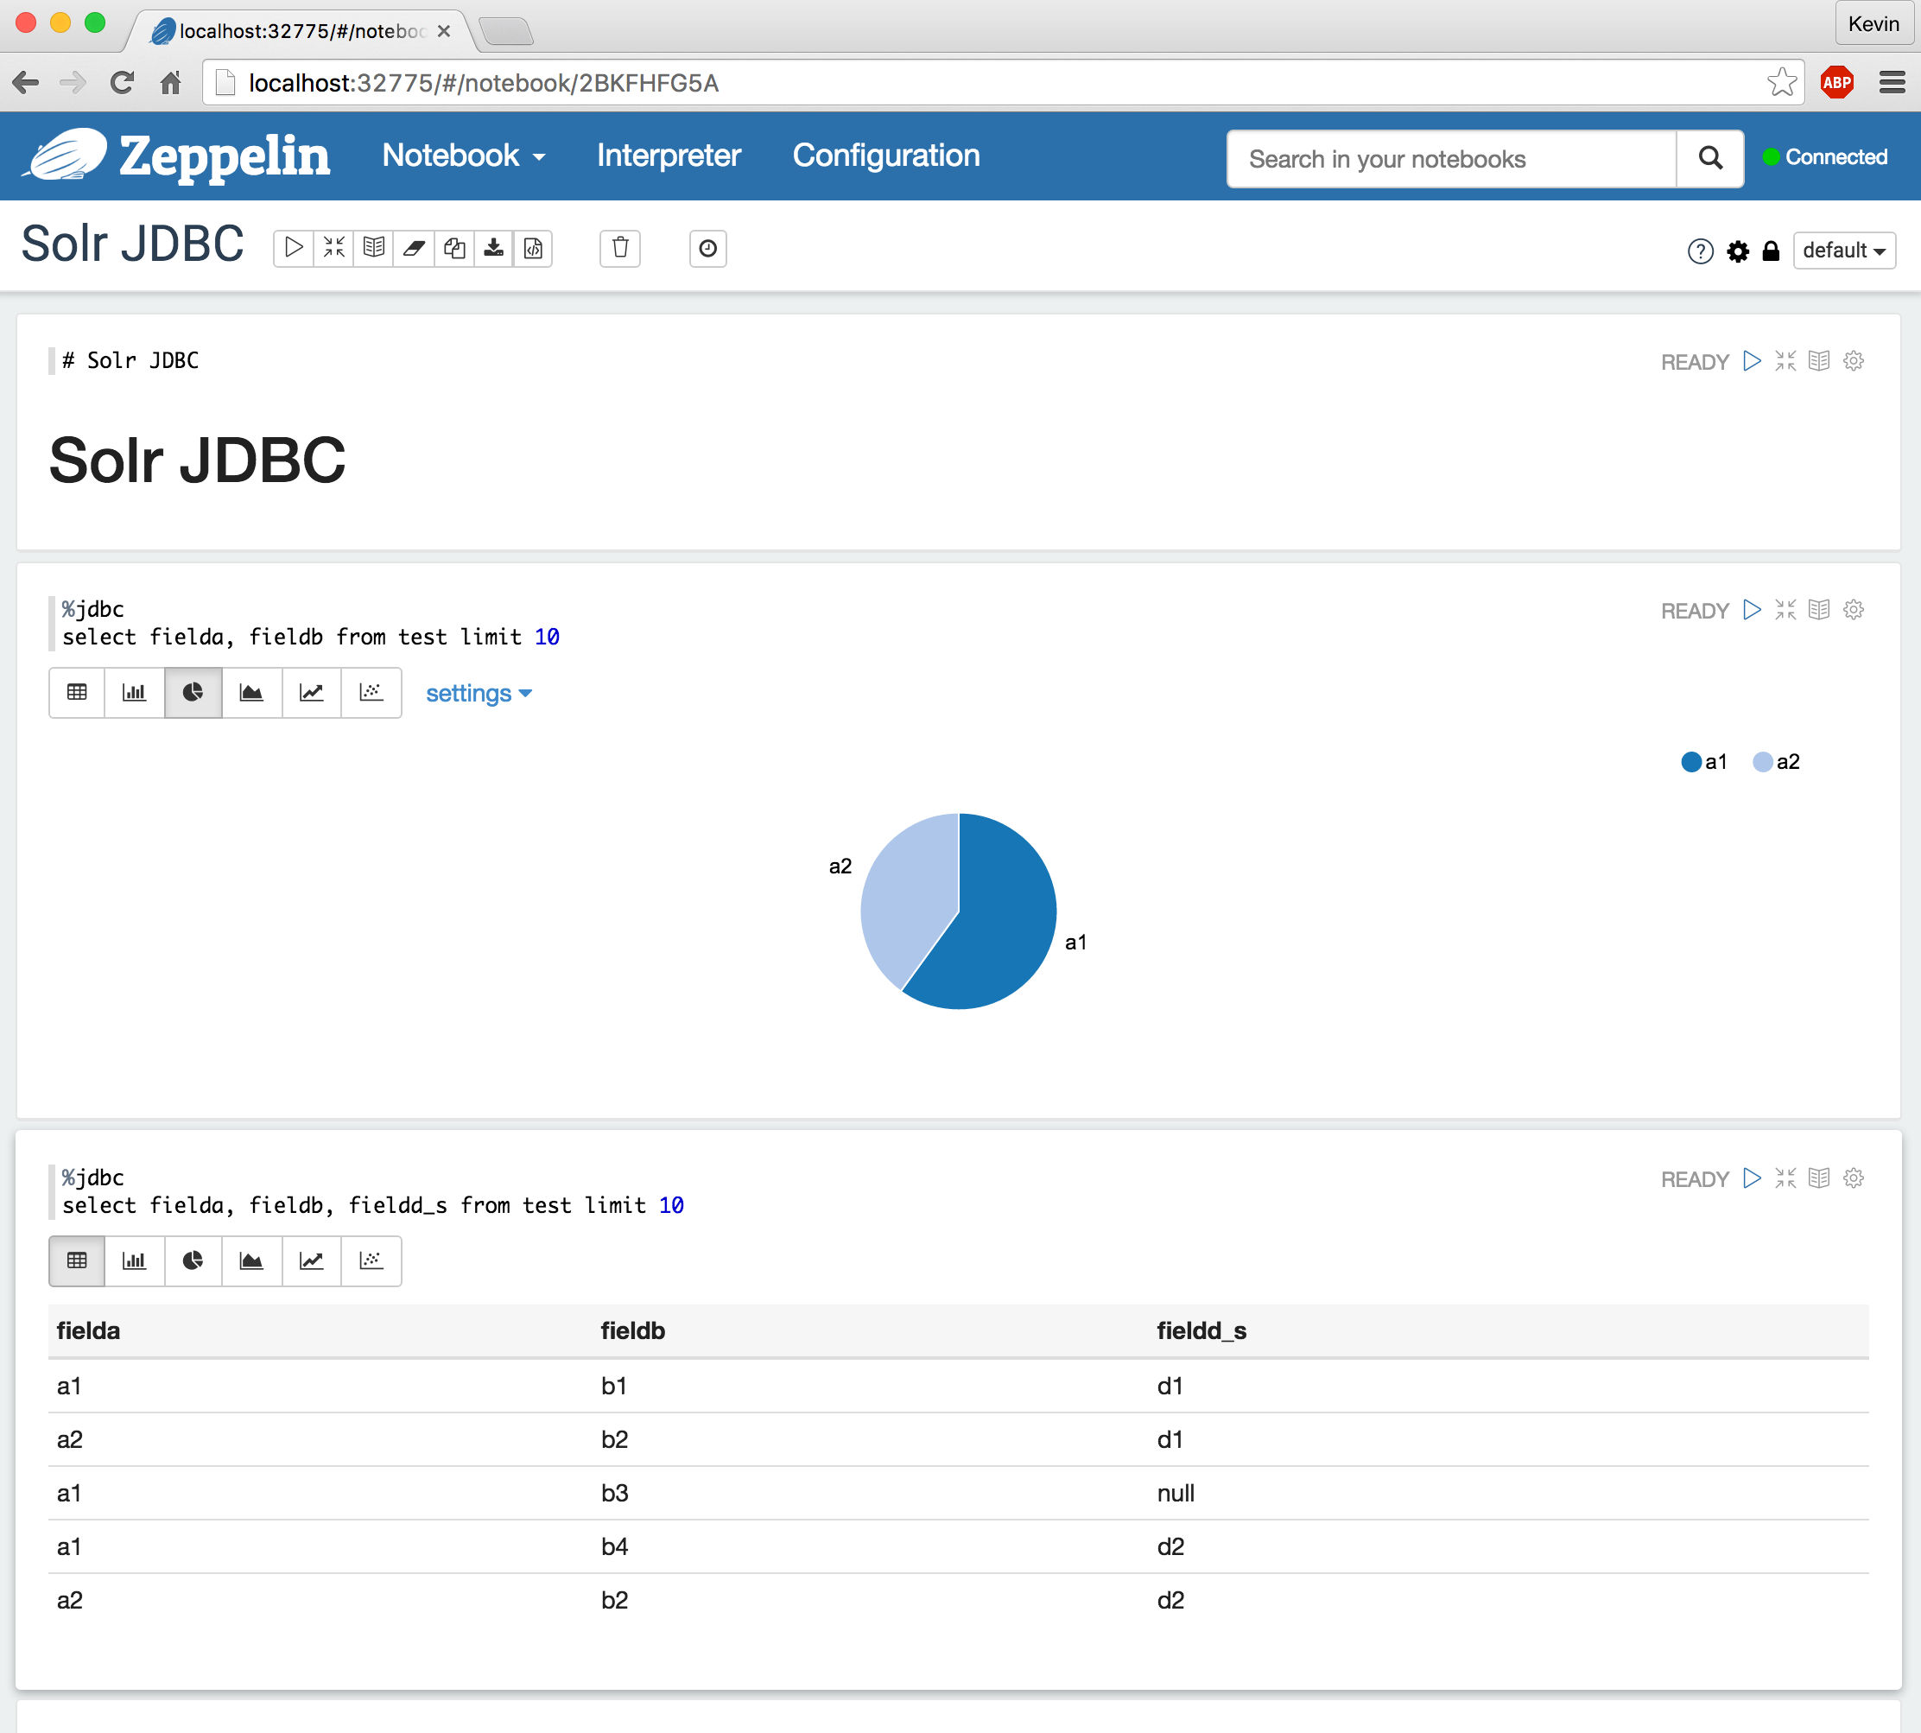Expand the chart settings dropdown
Viewport: 1921px width, 1733px height.
coord(478,693)
